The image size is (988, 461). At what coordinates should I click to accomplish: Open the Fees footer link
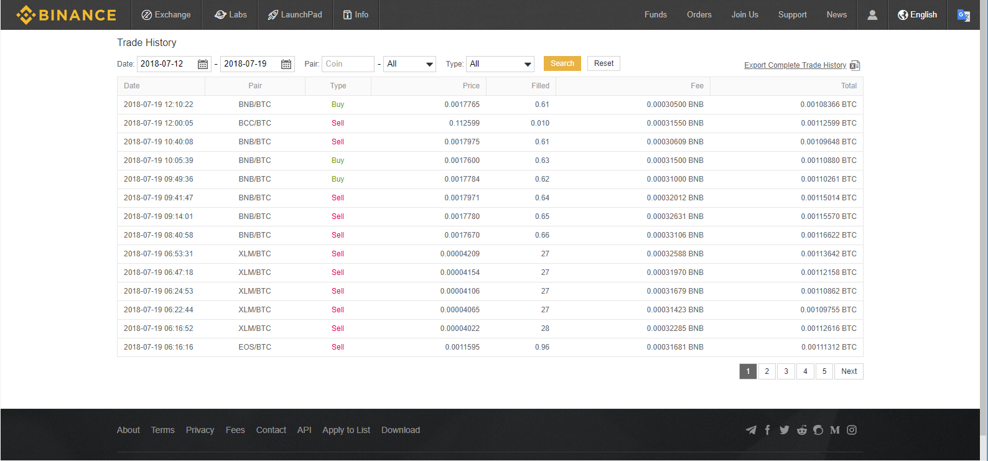point(235,430)
